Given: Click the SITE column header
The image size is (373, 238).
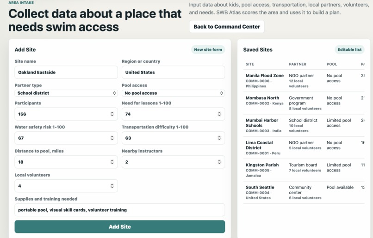Looking at the screenshot, I should pyautogui.click(x=250, y=64).
